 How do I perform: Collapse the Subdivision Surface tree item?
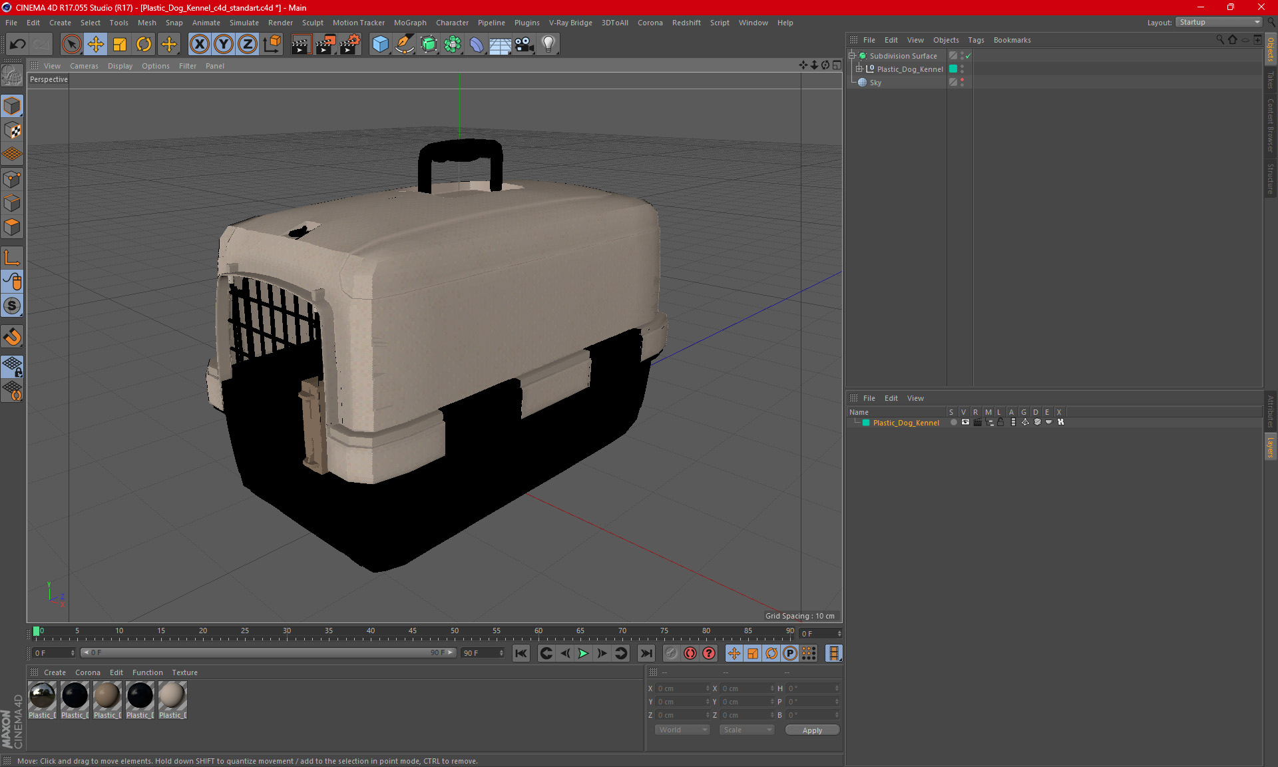click(x=852, y=56)
